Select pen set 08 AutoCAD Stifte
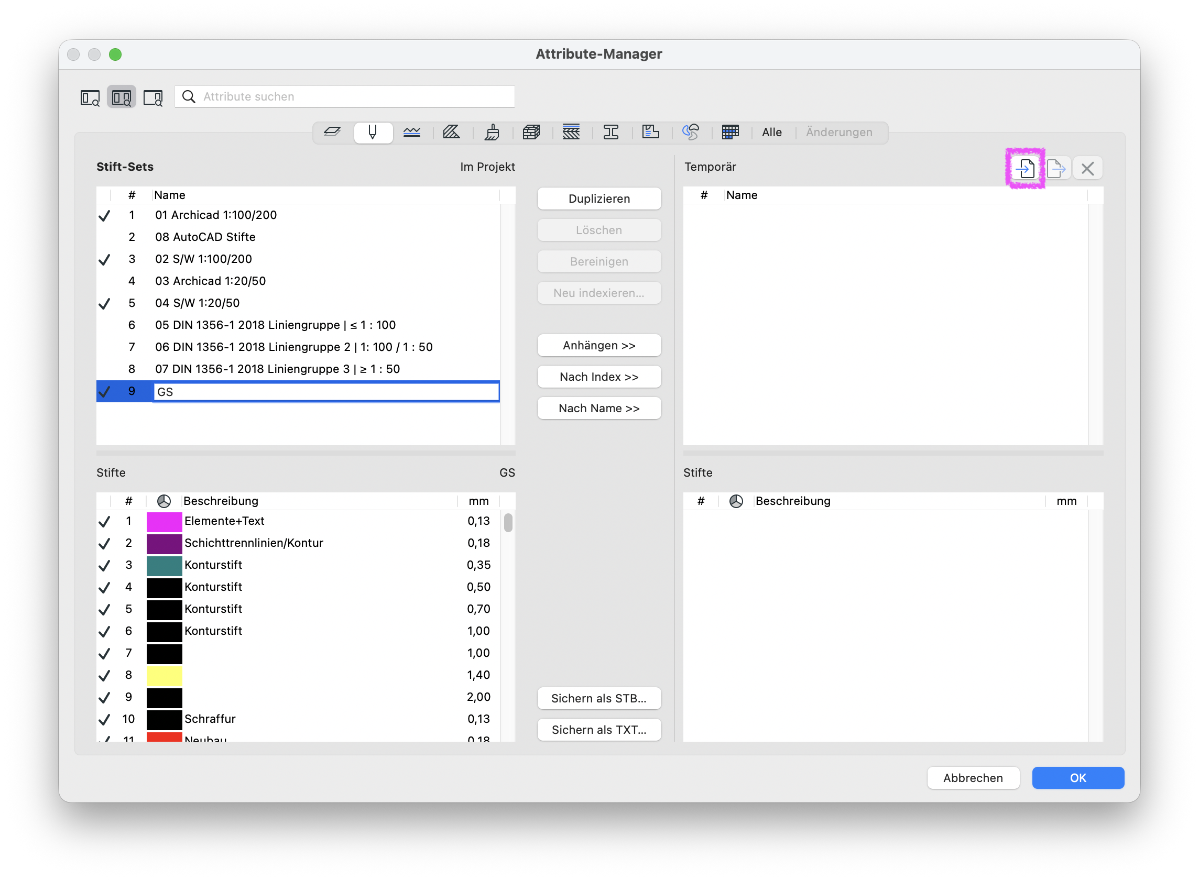Viewport: 1199px width, 880px height. (298, 237)
